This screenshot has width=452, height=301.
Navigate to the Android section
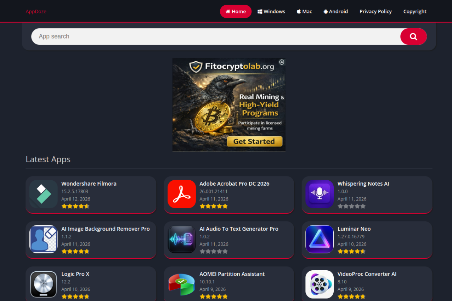click(x=335, y=11)
